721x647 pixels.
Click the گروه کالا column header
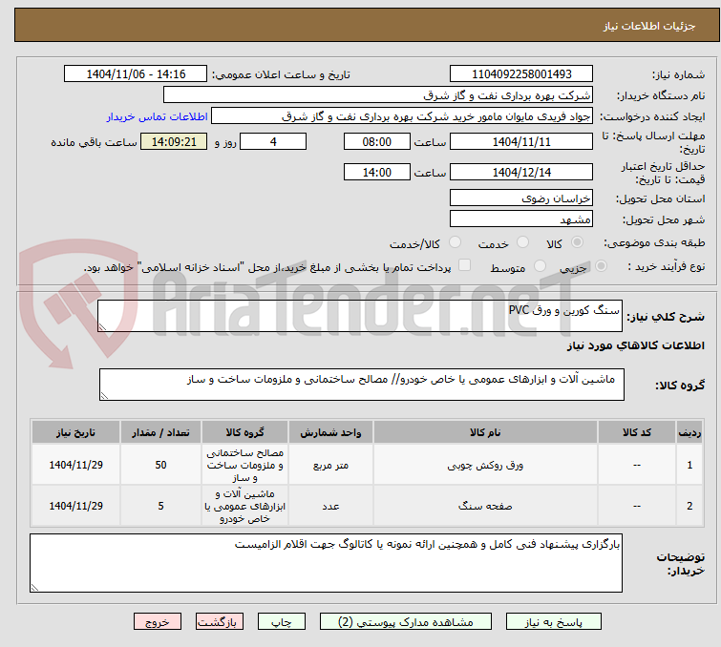coord(244,432)
